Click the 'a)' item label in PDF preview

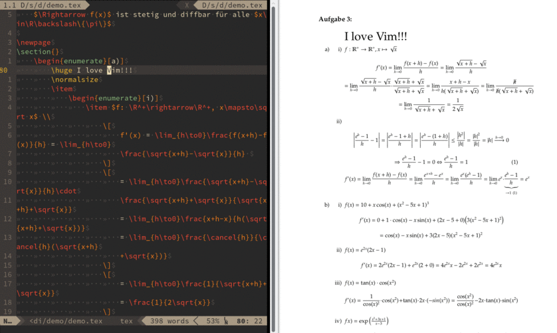click(x=327, y=49)
